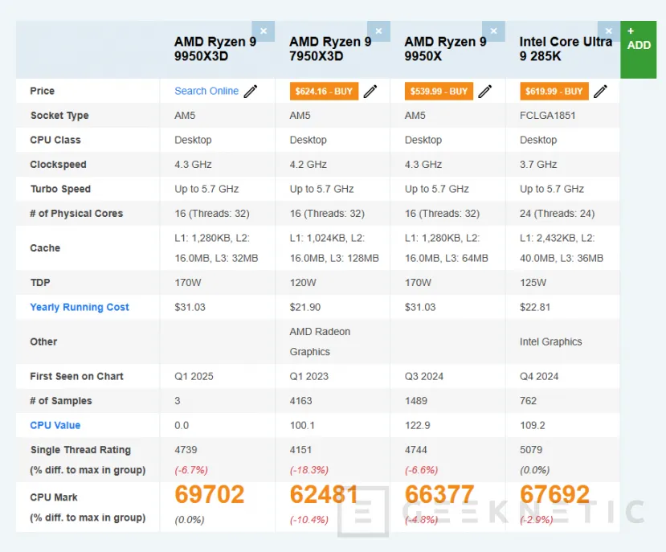The width and height of the screenshot is (666, 552).
Task: Click the 3.7 GHz clockspeed value
Action: pos(538,165)
